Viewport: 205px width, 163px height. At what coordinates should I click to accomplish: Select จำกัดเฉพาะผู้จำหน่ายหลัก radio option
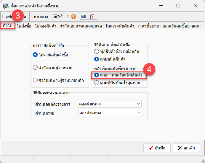[x=35, y=80]
